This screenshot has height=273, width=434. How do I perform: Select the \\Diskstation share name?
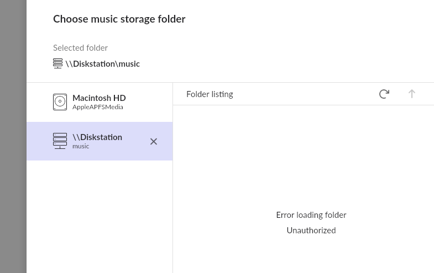click(97, 137)
